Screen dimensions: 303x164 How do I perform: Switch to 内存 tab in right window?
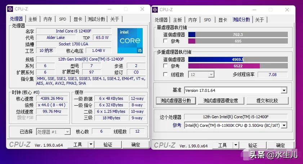192,20
